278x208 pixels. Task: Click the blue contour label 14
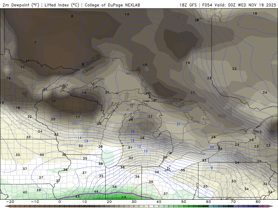(80, 138)
